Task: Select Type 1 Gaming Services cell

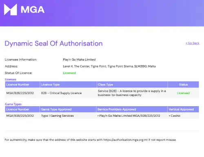Action: 58,116
